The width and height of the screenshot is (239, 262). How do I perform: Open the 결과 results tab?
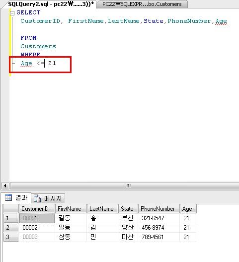pos(16,198)
